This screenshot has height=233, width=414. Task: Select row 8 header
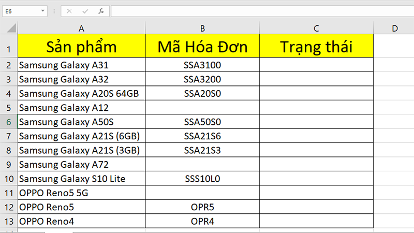(x=9, y=150)
